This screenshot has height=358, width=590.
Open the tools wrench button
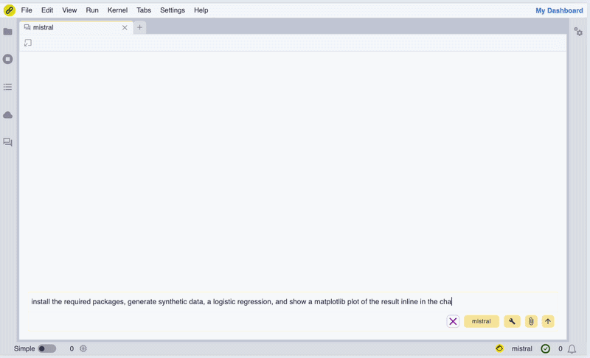(x=512, y=321)
